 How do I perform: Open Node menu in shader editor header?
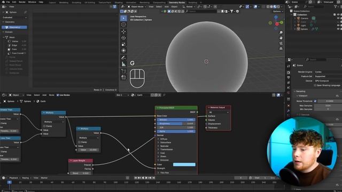coord(51,95)
